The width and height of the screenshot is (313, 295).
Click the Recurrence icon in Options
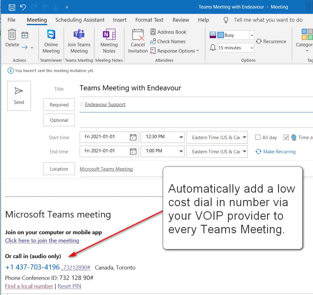[x=259, y=42]
